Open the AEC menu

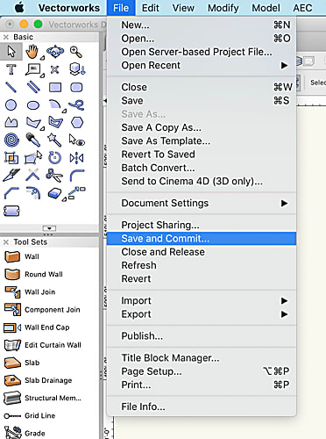tap(302, 8)
